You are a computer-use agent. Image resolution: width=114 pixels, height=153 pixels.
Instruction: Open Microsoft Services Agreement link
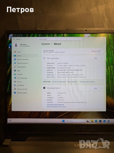point(55,105)
